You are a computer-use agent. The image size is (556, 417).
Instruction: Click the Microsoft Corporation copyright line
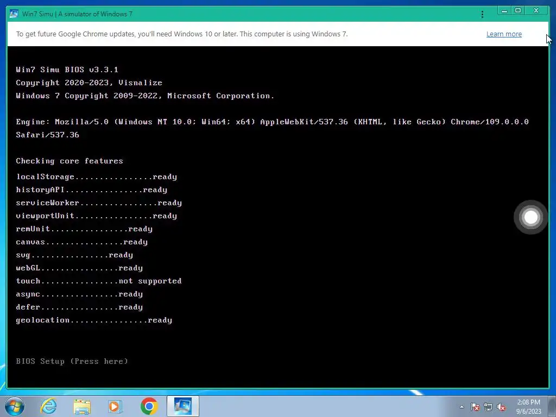point(145,96)
